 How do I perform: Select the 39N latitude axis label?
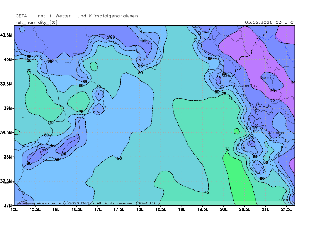pyautogui.click(x=8, y=108)
